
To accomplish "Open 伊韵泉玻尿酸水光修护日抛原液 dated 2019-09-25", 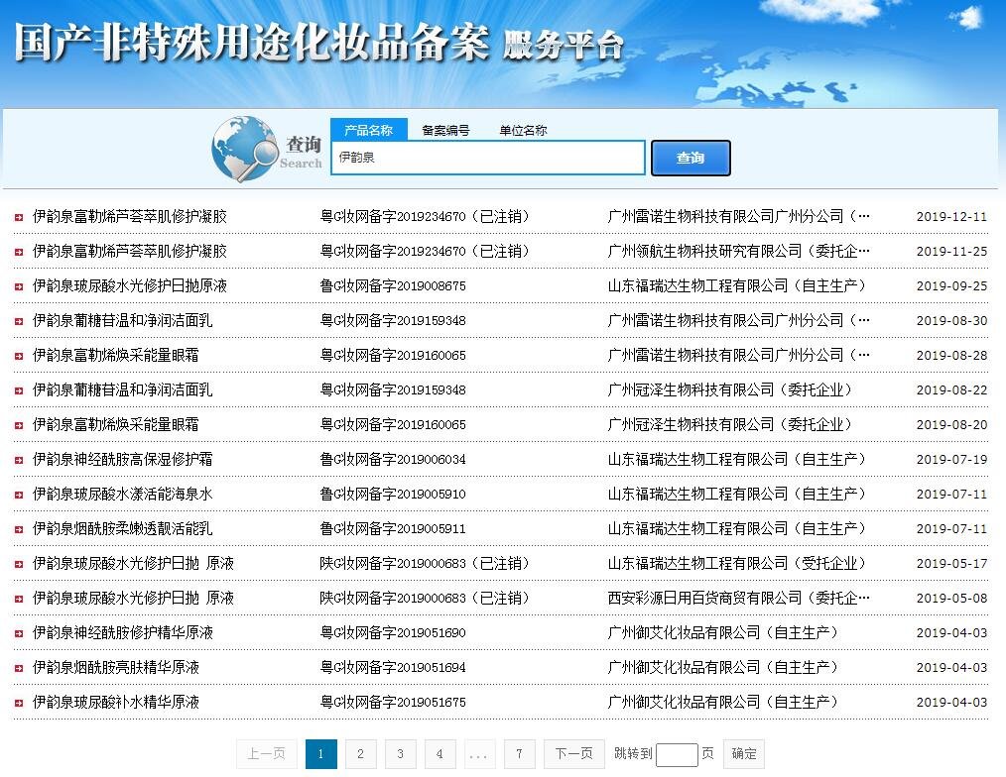I will [x=130, y=285].
